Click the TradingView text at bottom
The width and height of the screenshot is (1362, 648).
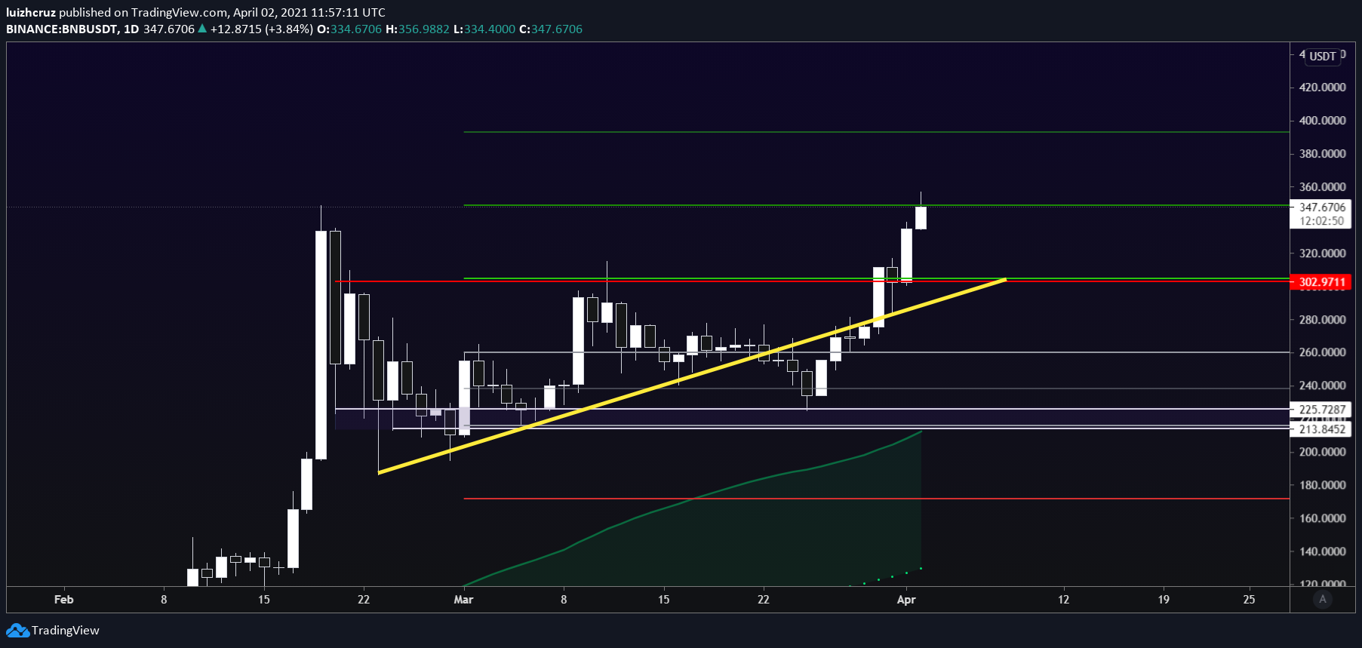[66, 631]
